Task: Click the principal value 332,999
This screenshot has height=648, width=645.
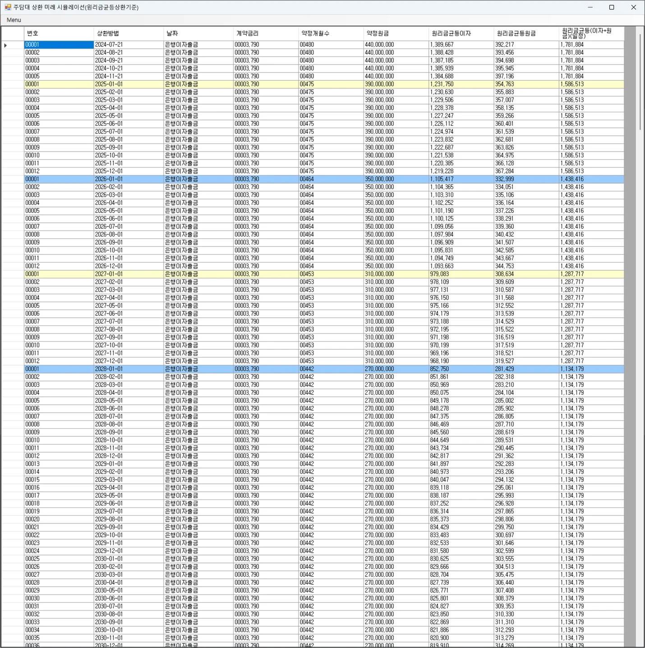Action: pos(526,179)
